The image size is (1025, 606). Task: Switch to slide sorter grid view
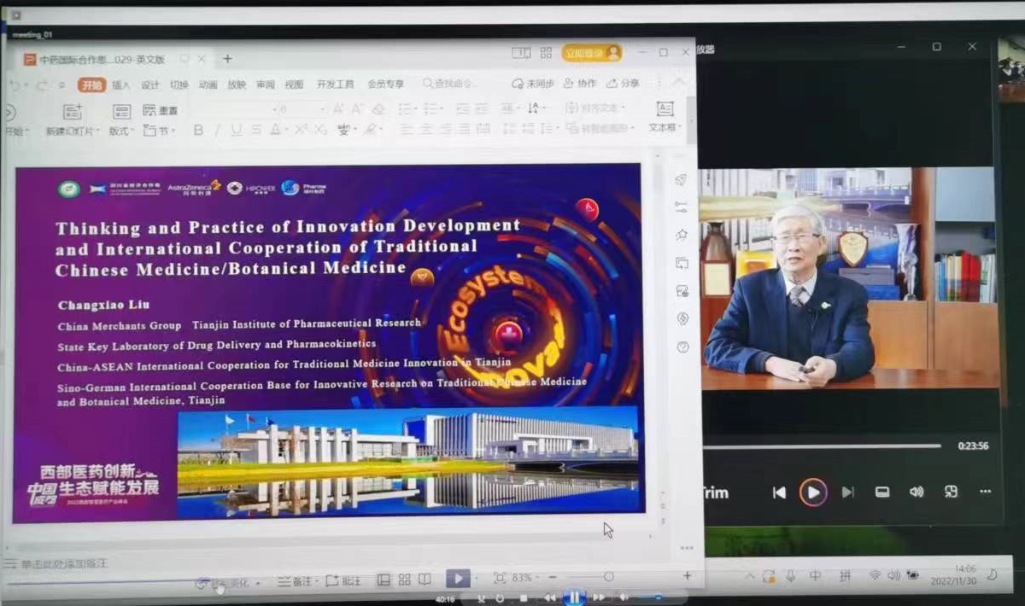pos(405,580)
